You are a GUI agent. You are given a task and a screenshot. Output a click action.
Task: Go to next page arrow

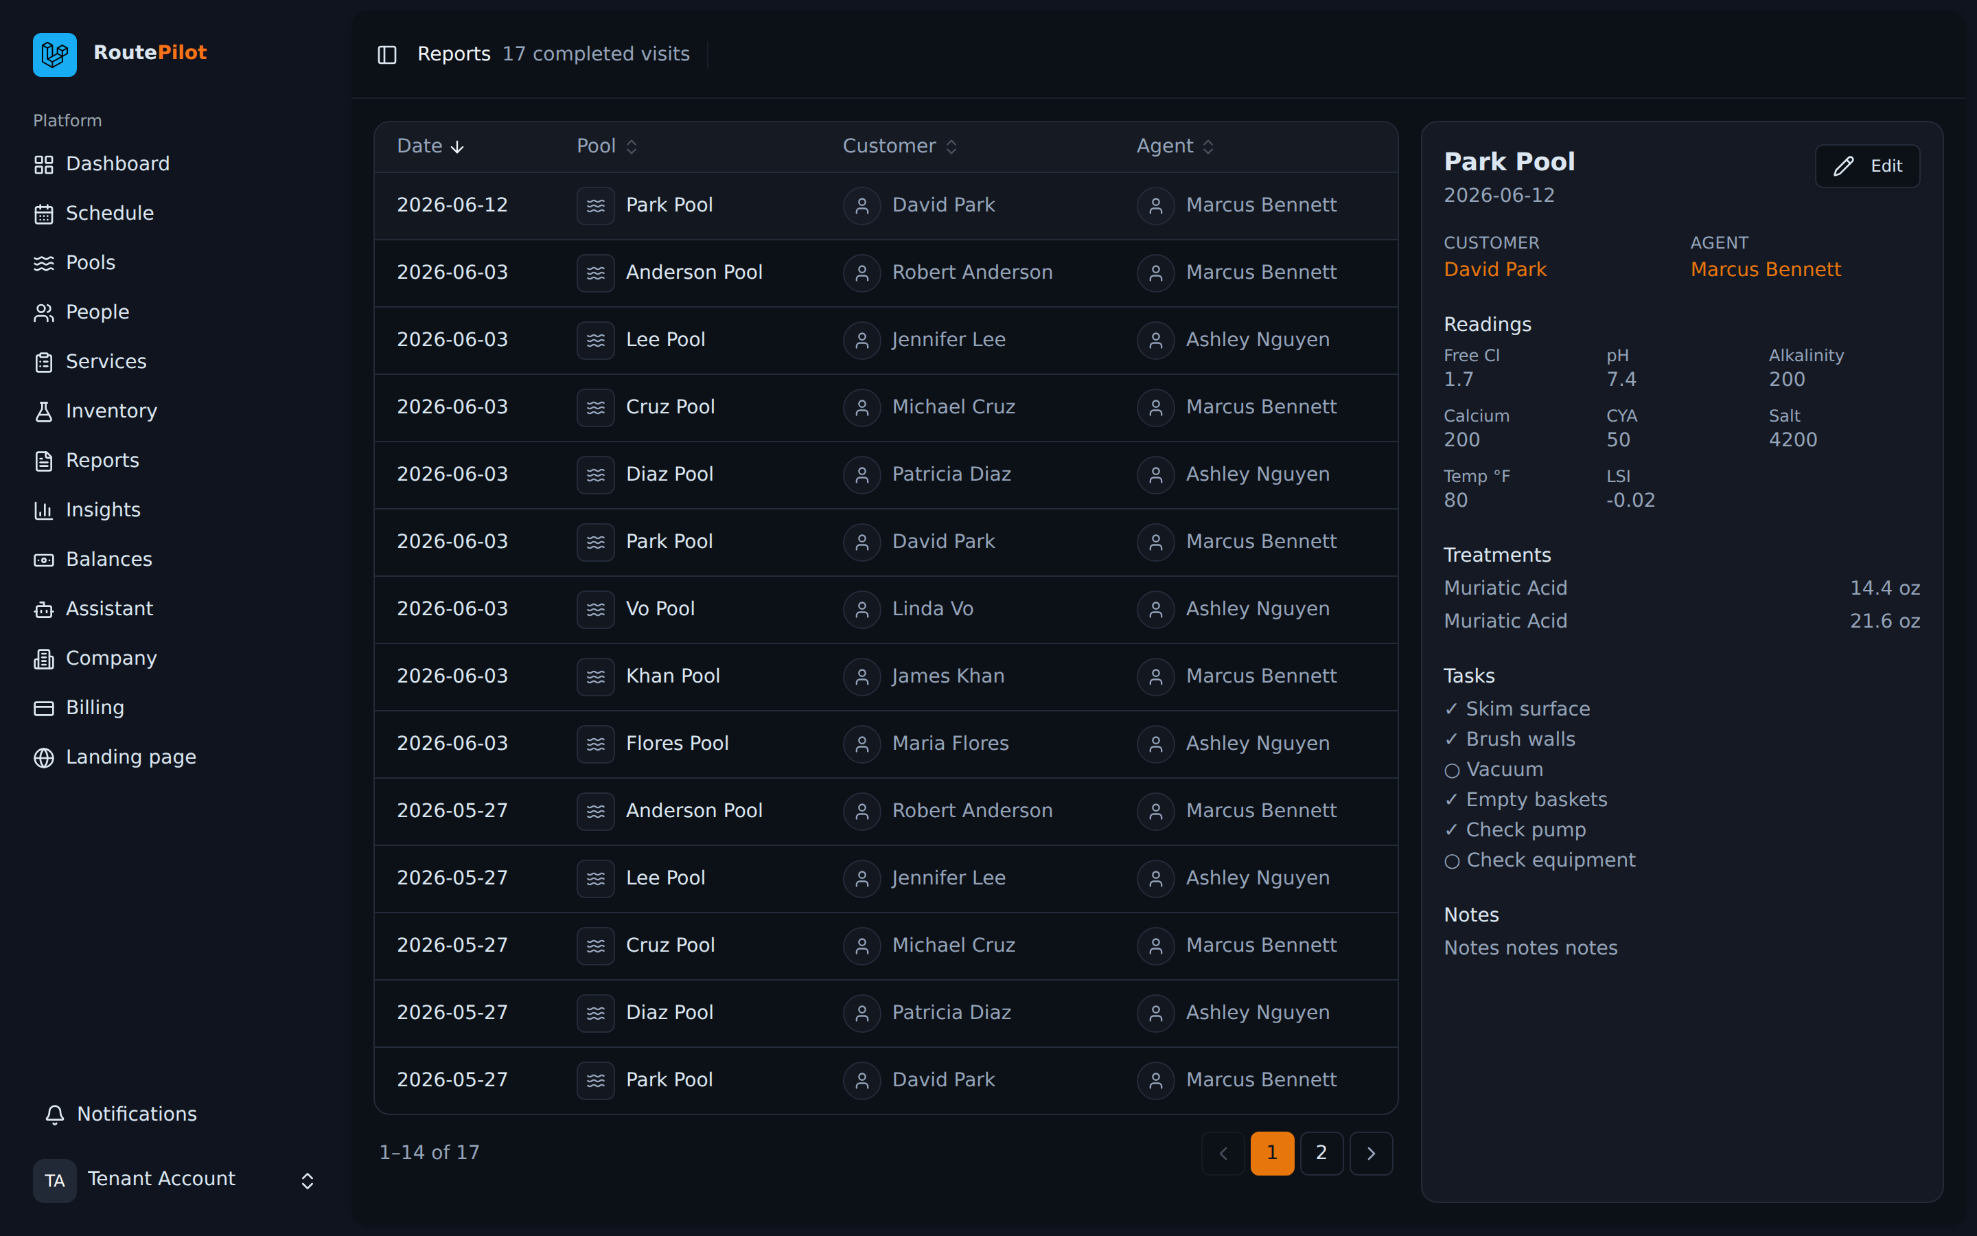1371,1153
